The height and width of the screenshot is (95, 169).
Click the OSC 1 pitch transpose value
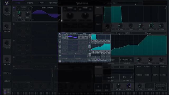[18, 9]
